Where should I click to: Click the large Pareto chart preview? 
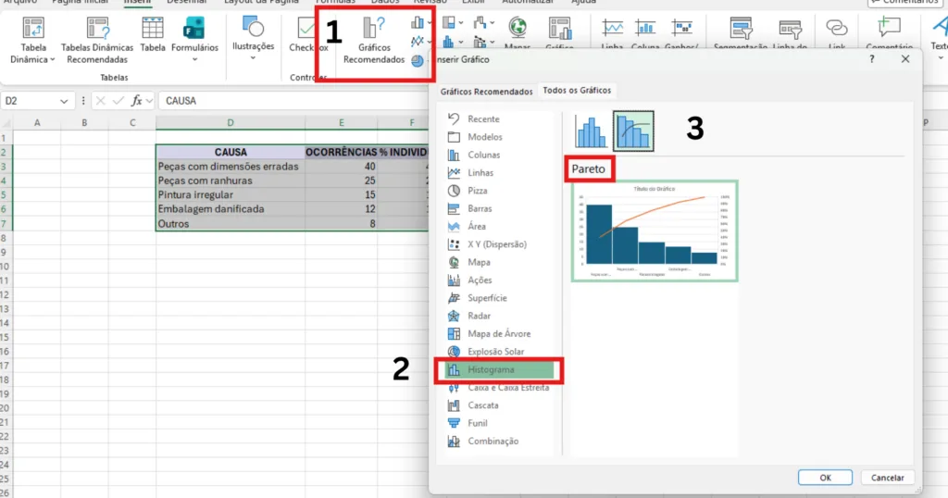(655, 230)
